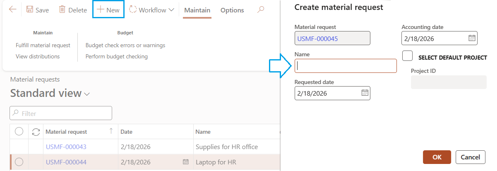Sort by Material request column header
This screenshot has height=171, width=497.
66,132
